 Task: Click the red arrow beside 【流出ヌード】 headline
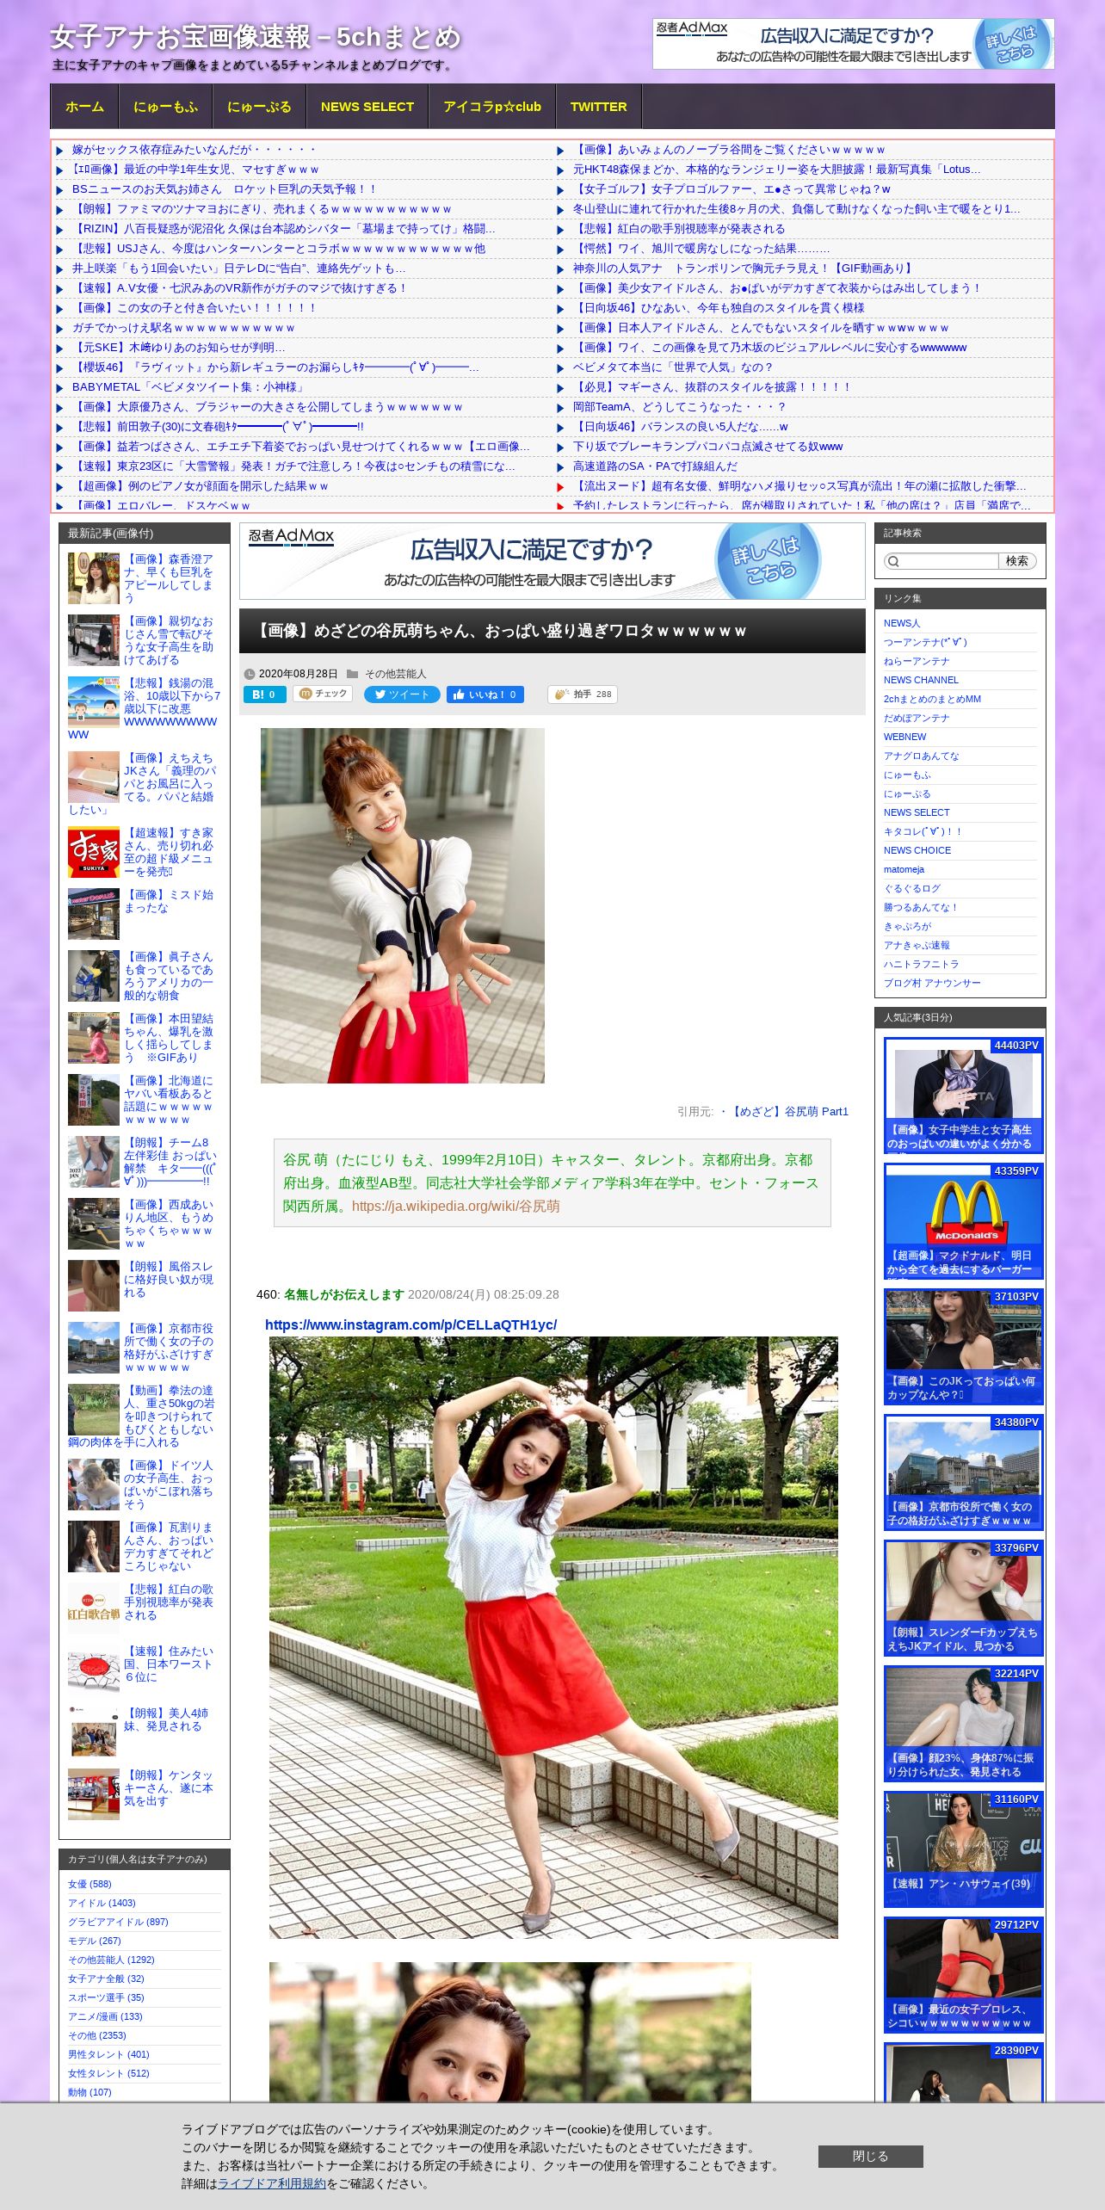pos(561,487)
